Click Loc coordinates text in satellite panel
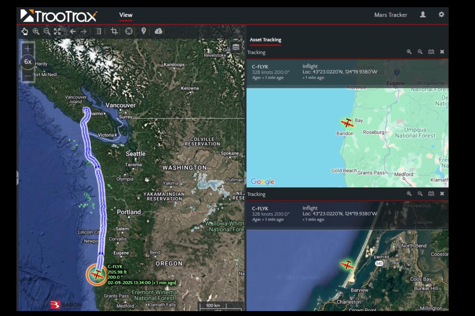Viewport: 475px width, 316px height. tap(340, 214)
